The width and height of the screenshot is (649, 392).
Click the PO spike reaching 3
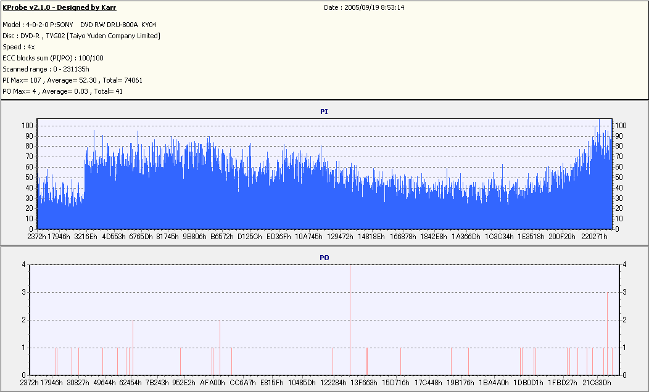tap(607, 333)
